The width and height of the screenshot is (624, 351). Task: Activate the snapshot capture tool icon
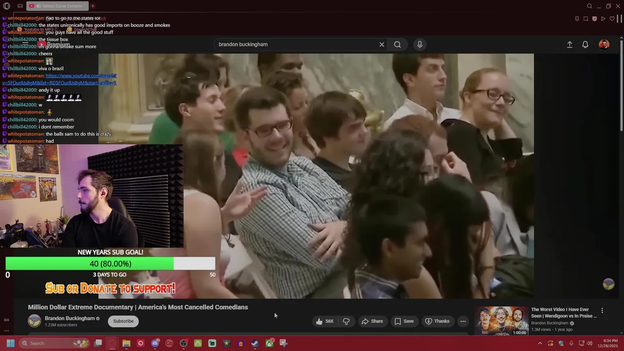coord(585,19)
